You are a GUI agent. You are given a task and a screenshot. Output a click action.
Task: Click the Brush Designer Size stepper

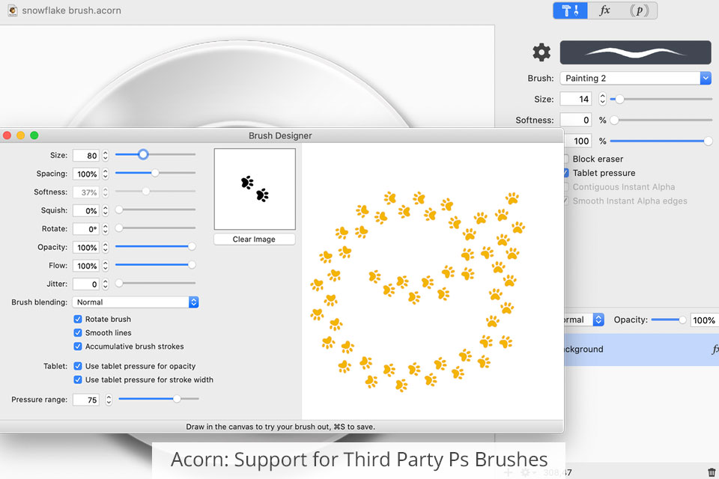click(106, 156)
